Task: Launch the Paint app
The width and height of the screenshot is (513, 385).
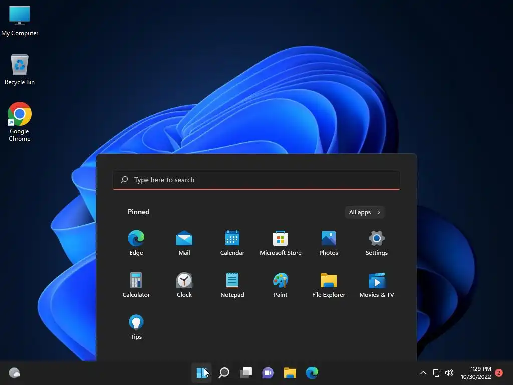Action: (x=281, y=285)
